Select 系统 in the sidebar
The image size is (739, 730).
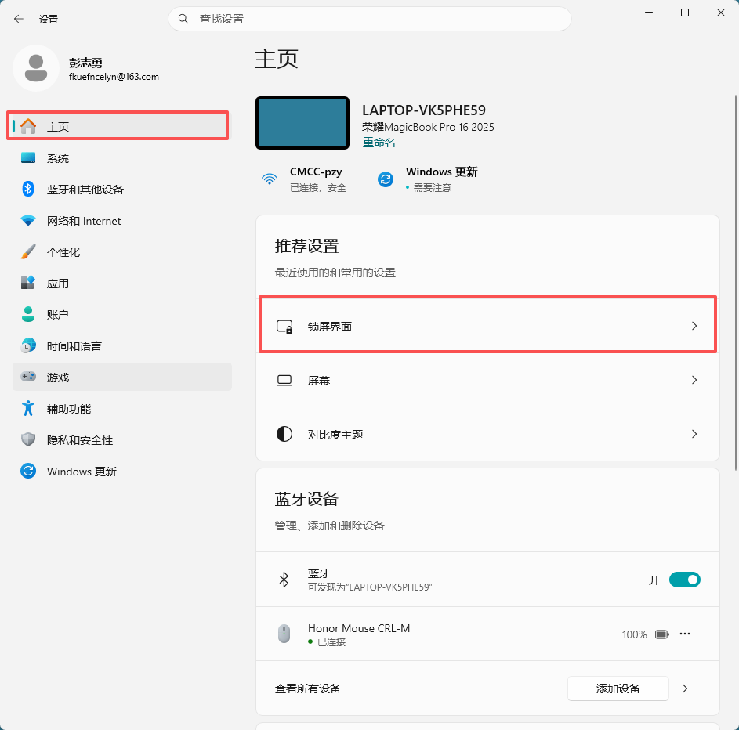click(122, 157)
